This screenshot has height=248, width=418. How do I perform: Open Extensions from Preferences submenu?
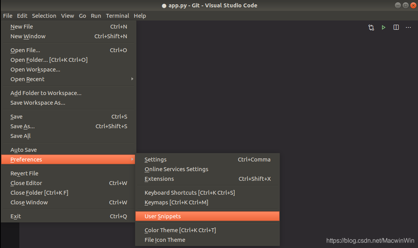click(207, 179)
